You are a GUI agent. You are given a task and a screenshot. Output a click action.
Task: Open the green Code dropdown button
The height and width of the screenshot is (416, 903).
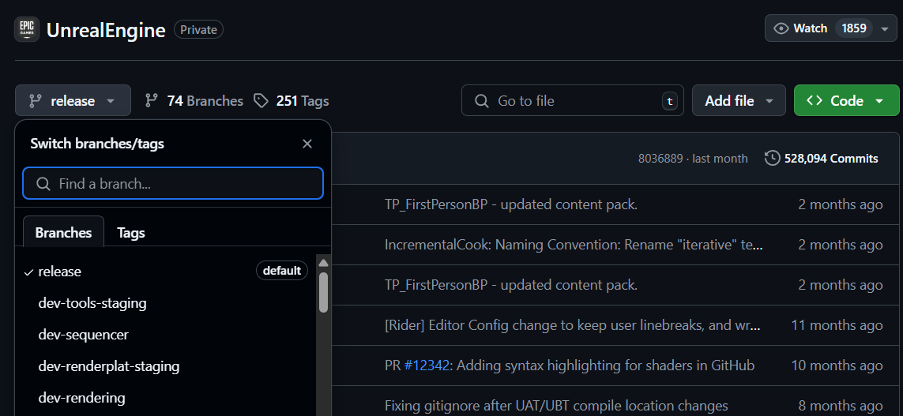click(x=847, y=101)
